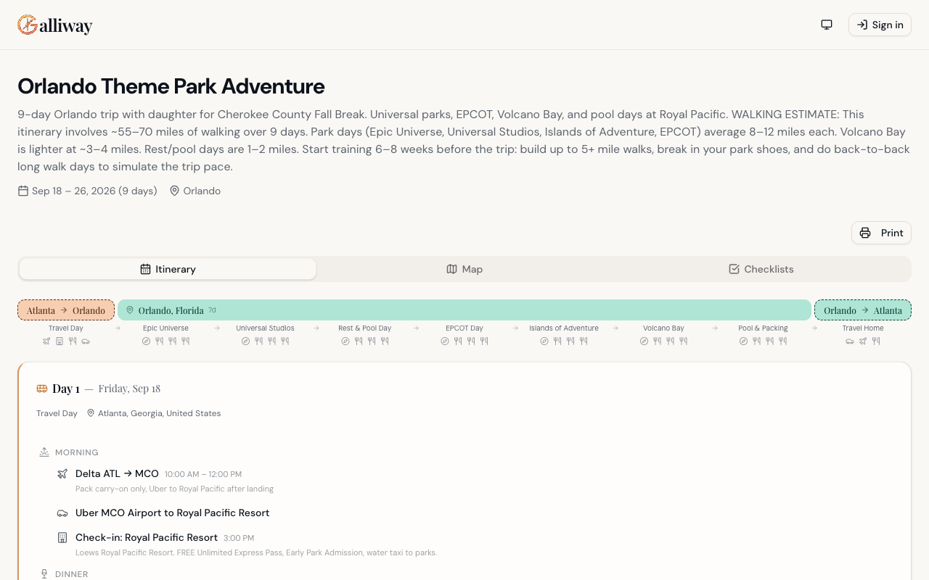Select the Orlando, Florida 7d timeline bar
The height and width of the screenshot is (580, 929).
[464, 310]
